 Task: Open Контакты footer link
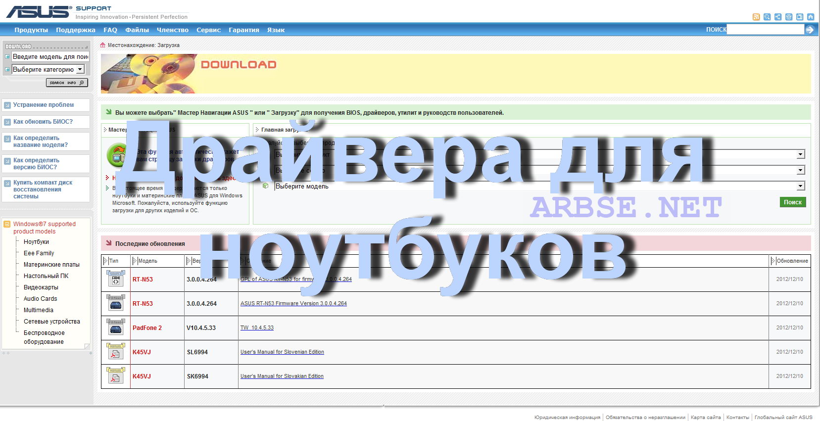[x=738, y=417]
